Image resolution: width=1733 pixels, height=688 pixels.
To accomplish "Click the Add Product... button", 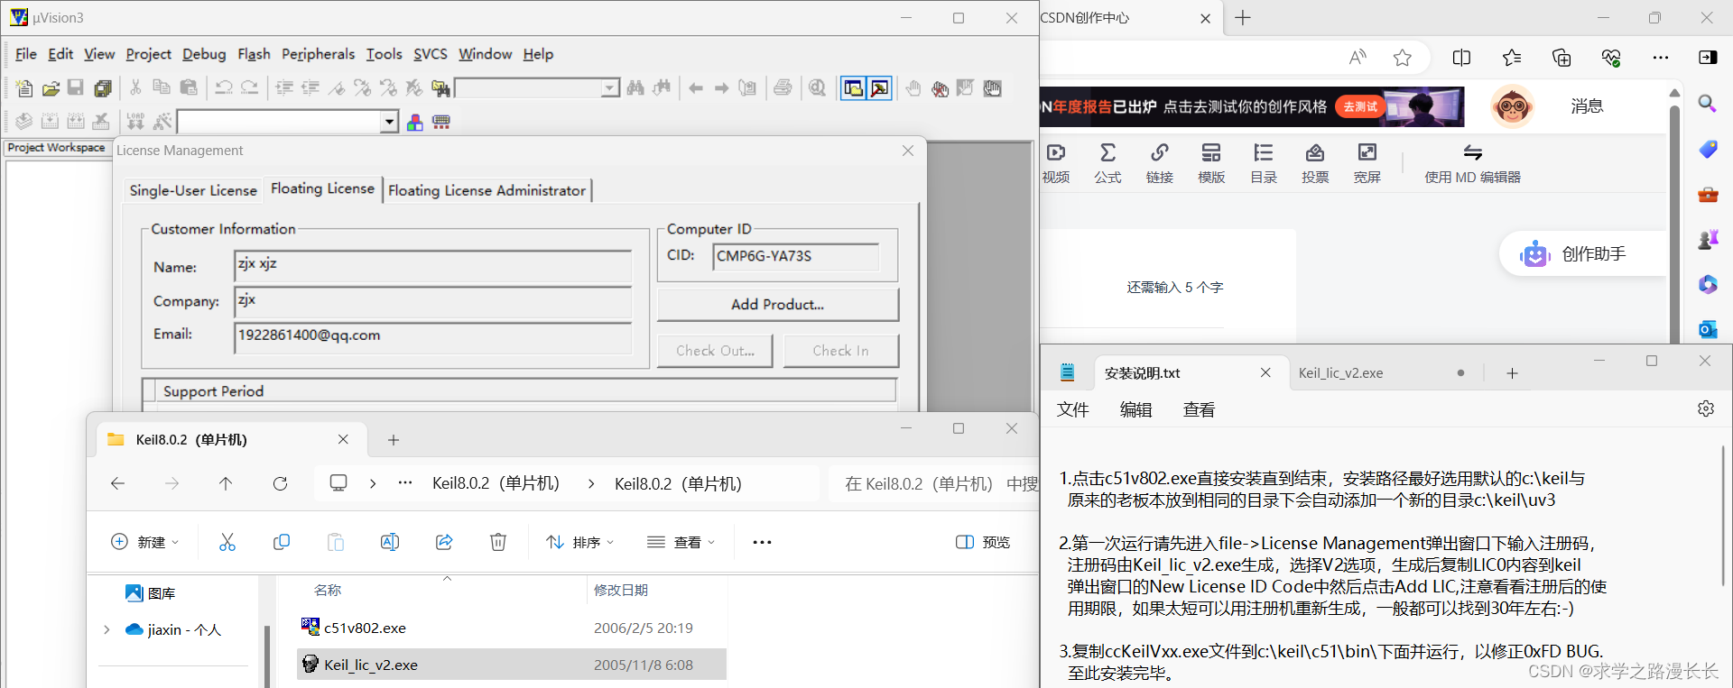I will [778, 305].
